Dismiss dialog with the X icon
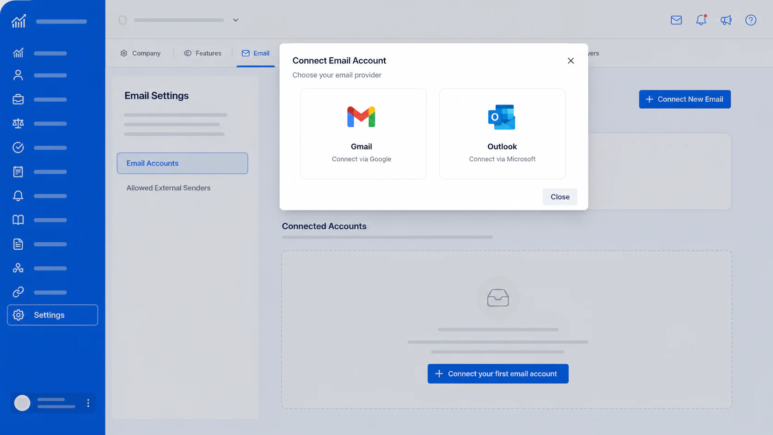773x435 pixels. [571, 61]
